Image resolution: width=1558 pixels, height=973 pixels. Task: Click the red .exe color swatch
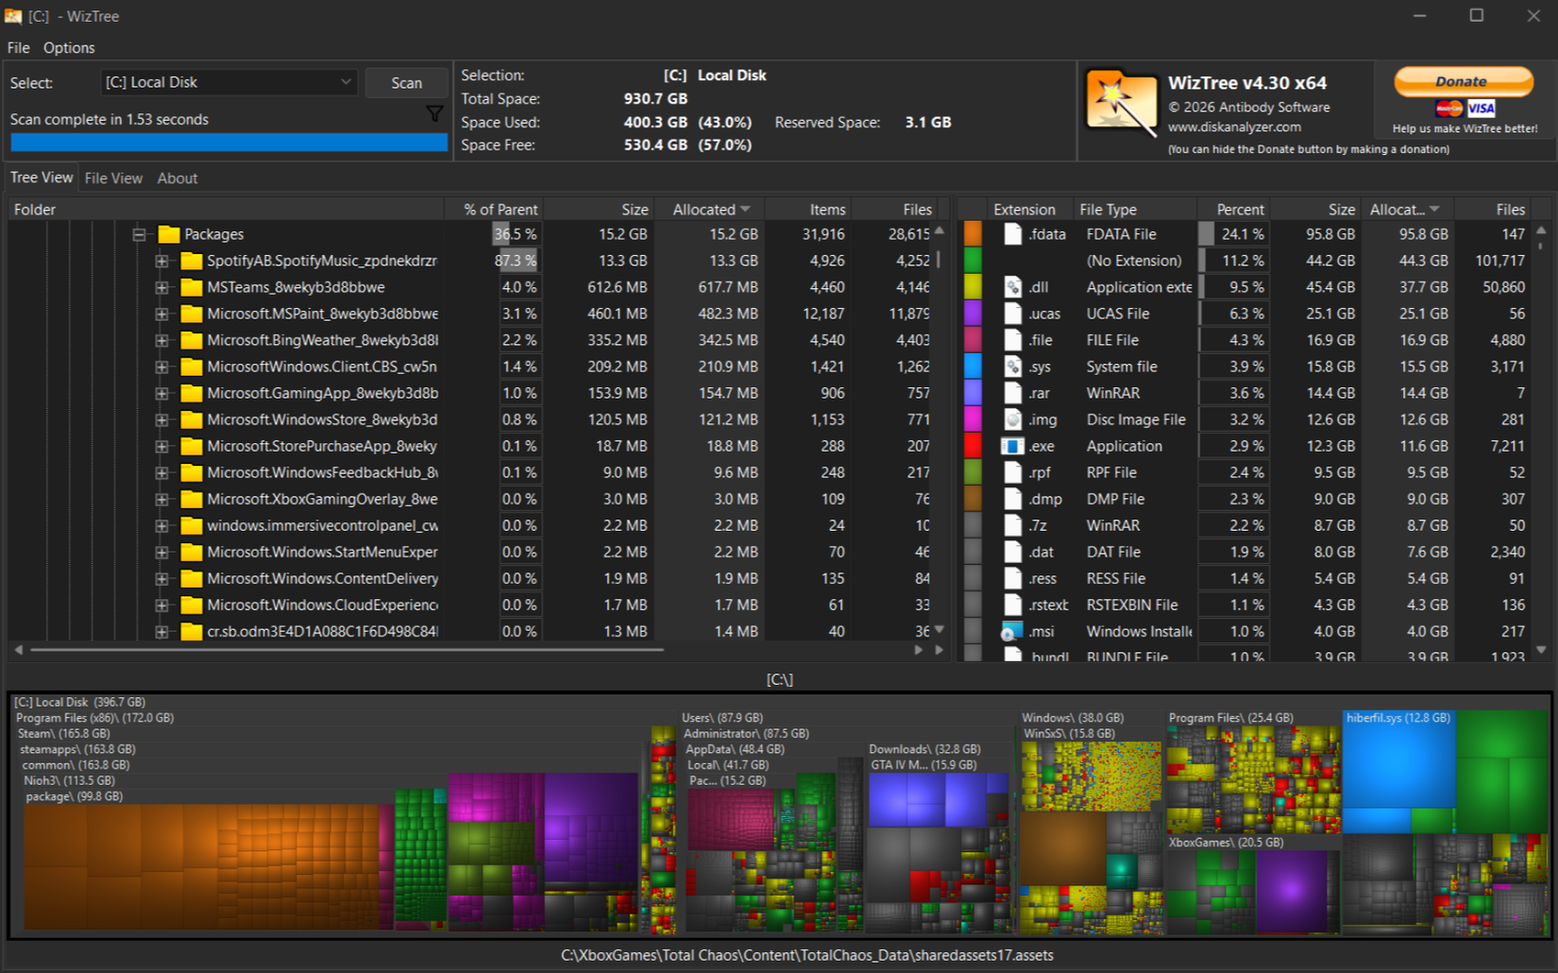tap(972, 446)
